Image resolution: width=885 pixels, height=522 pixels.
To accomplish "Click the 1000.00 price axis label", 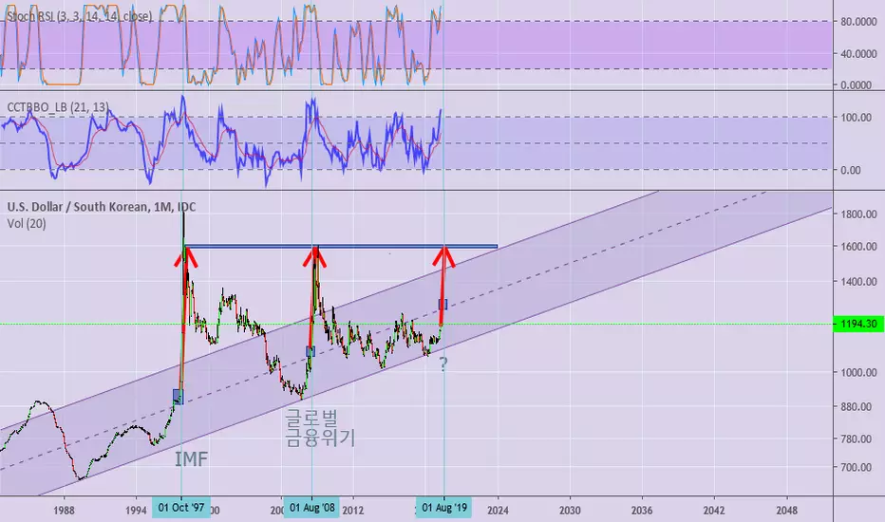I will pos(858,372).
